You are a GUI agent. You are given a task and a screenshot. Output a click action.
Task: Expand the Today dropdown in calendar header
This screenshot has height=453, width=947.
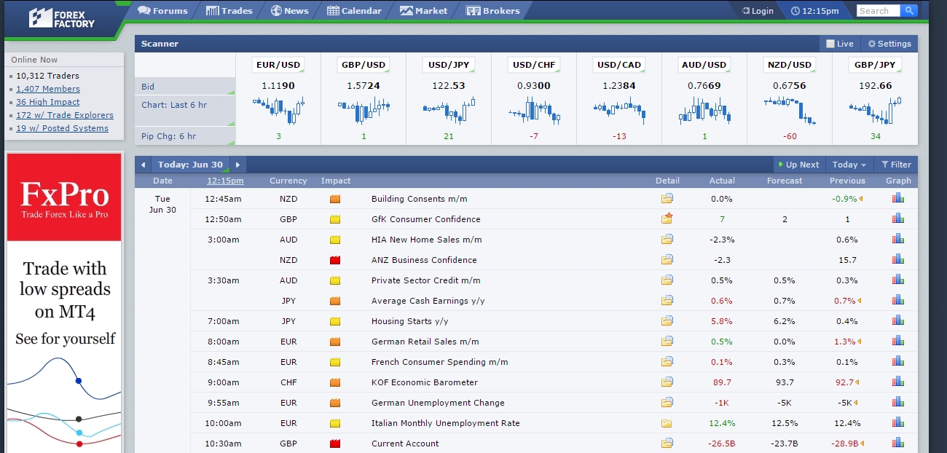[849, 165]
